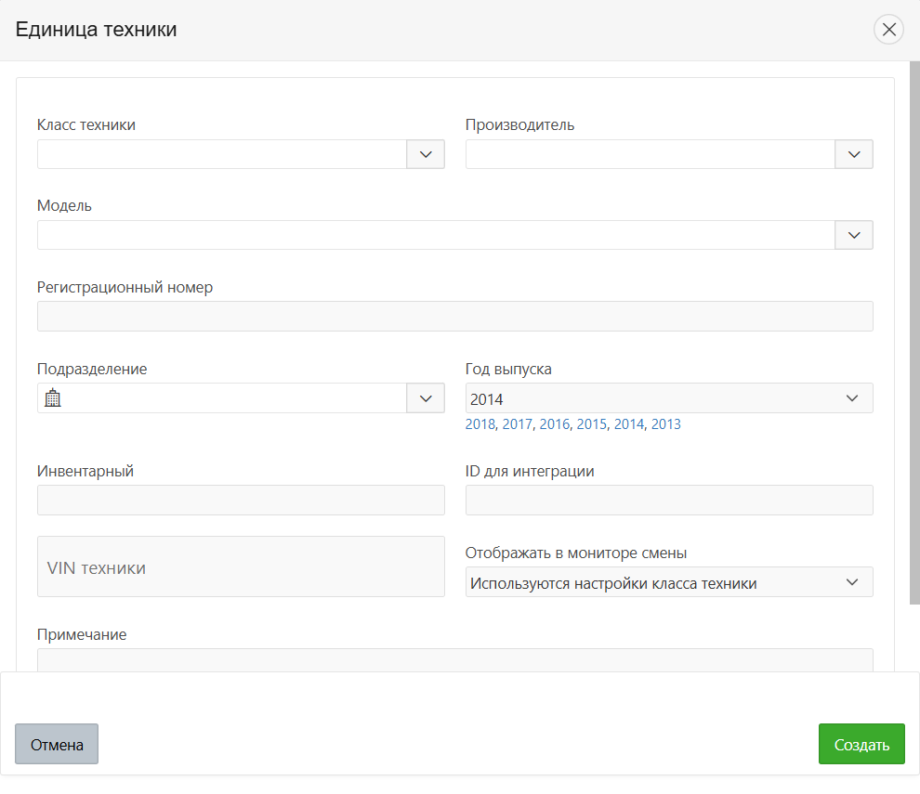Open Отображать в мониторе смены dropdown
Viewport: 920px width, 794px height.
668,582
